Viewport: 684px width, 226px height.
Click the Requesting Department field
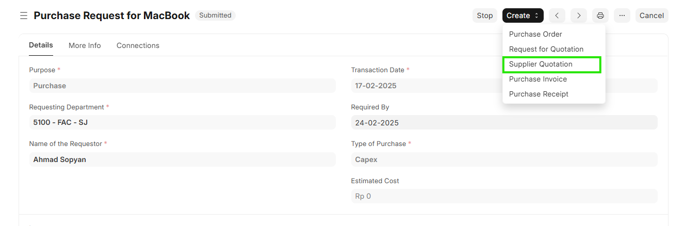point(182,123)
